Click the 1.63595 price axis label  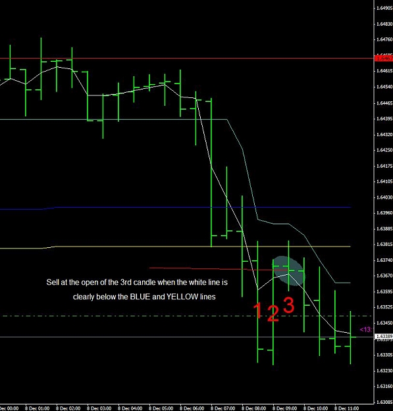click(384, 291)
